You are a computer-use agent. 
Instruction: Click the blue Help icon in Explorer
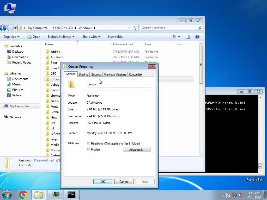click(x=197, y=37)
